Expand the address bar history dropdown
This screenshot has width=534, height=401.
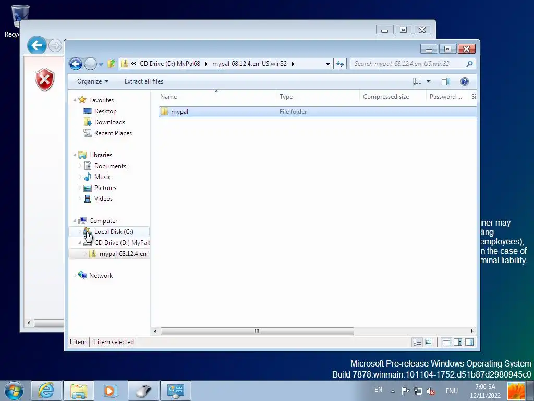[328, 64]
